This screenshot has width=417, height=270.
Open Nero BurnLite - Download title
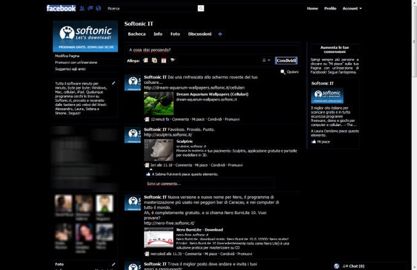pos(199,230)
